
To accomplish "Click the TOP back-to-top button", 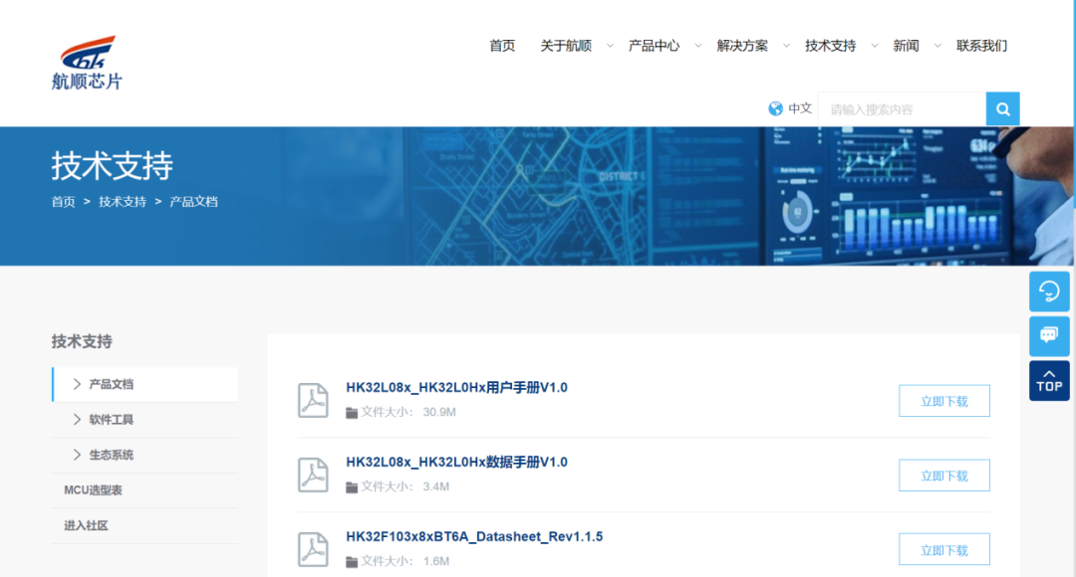I will pos(1049,380).
